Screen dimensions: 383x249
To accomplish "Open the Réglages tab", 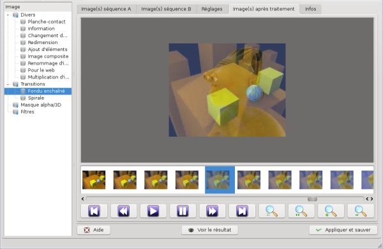I will tap(212, 9).
